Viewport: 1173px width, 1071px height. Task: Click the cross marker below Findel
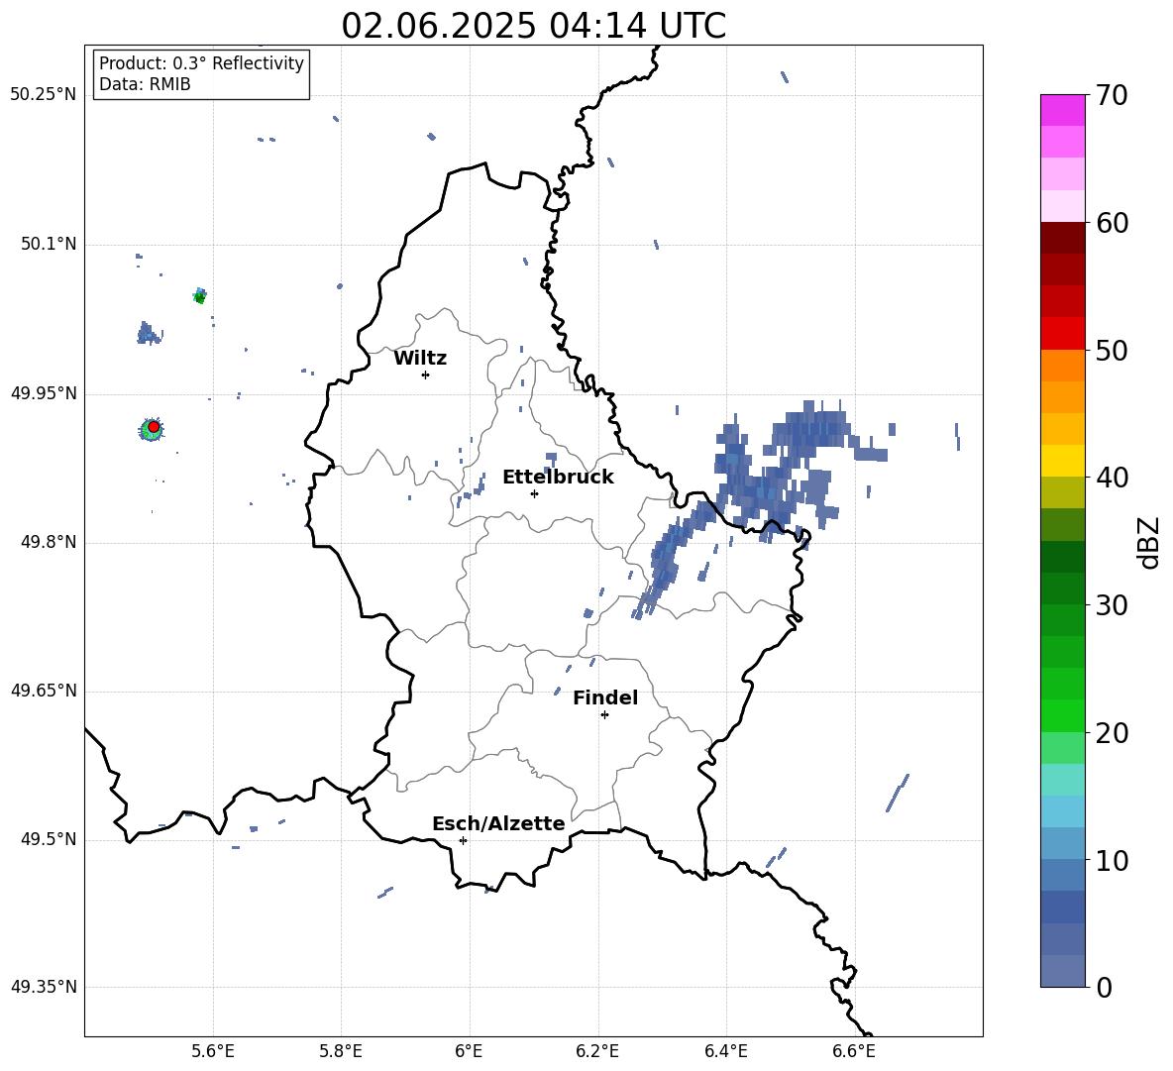point(604,715)
